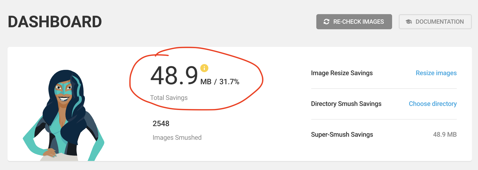Click the Super-Smush Savings row label
Viewport: 478px width, 170px height.
point(342,134)
